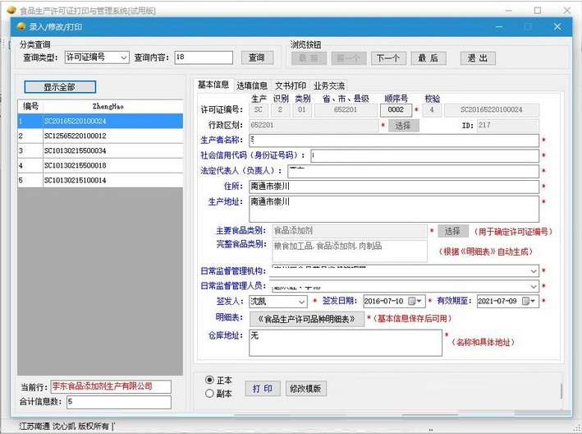Click the 录入/修改/打印 window title icon
This screenshot has width=582, height=434.
[21, 26]
